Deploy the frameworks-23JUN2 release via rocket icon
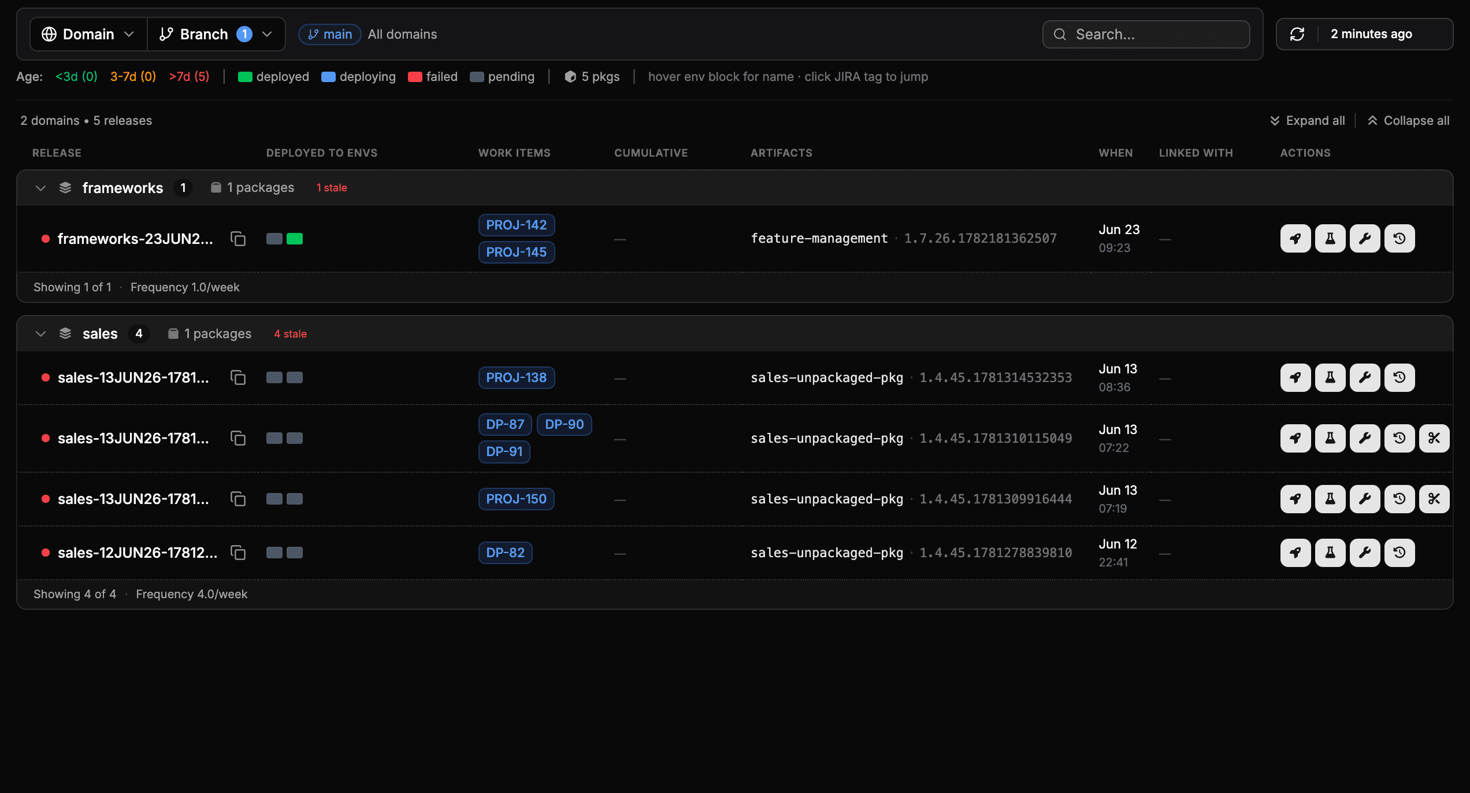1470x793 pixels. coord(1295,239)
